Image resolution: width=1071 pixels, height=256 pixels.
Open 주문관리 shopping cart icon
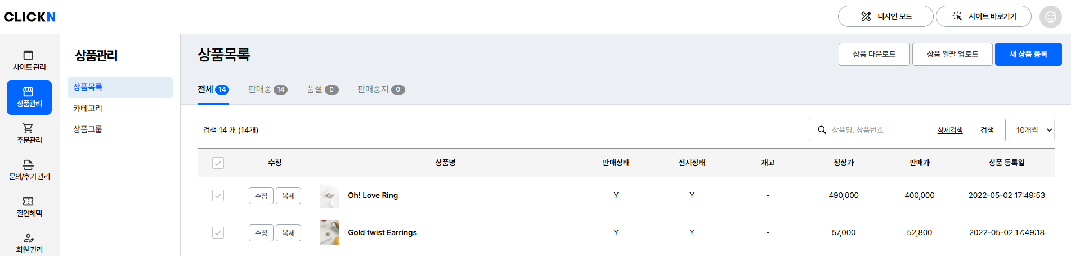28,129
